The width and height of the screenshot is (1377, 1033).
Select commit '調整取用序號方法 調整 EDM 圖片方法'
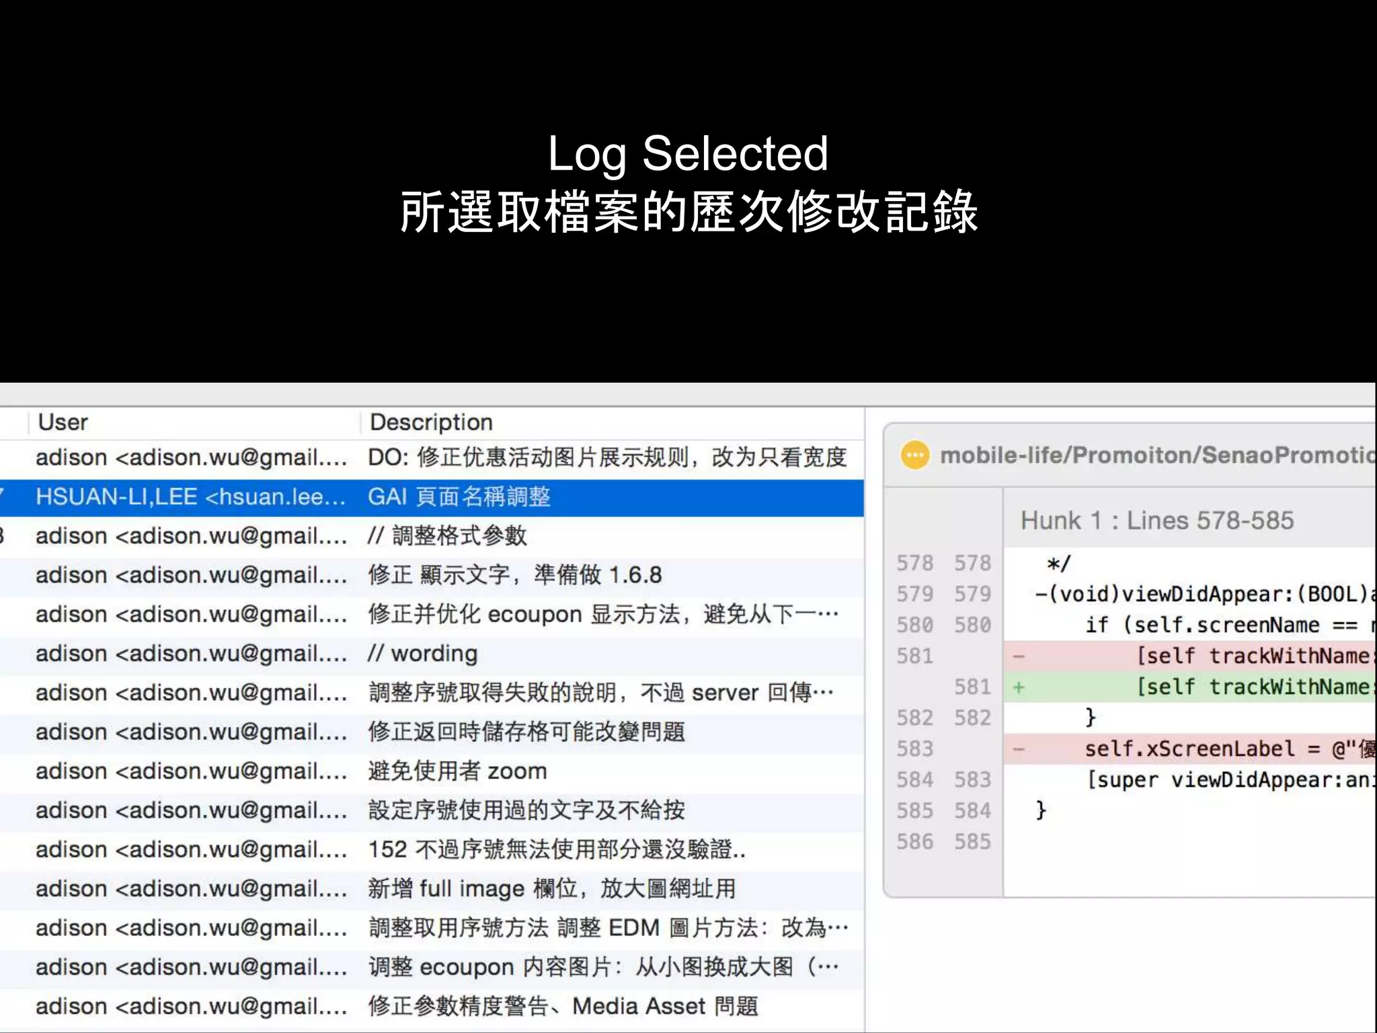(x=432, y=928)
